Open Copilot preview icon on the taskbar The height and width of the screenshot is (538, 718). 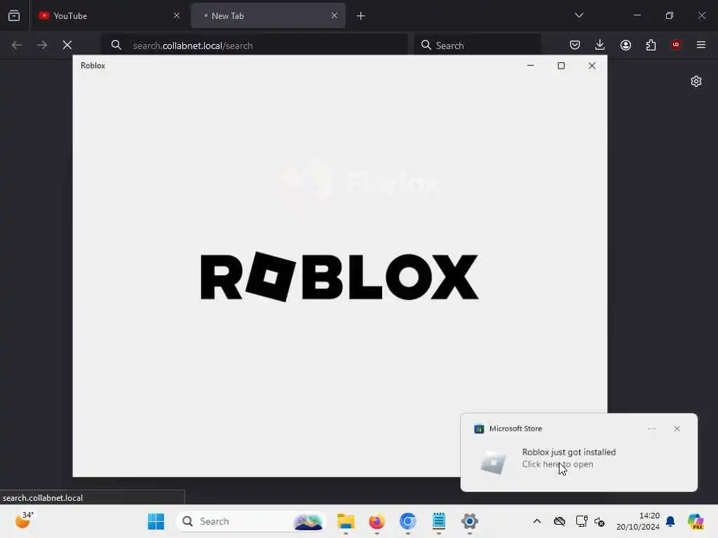(696, 521)
